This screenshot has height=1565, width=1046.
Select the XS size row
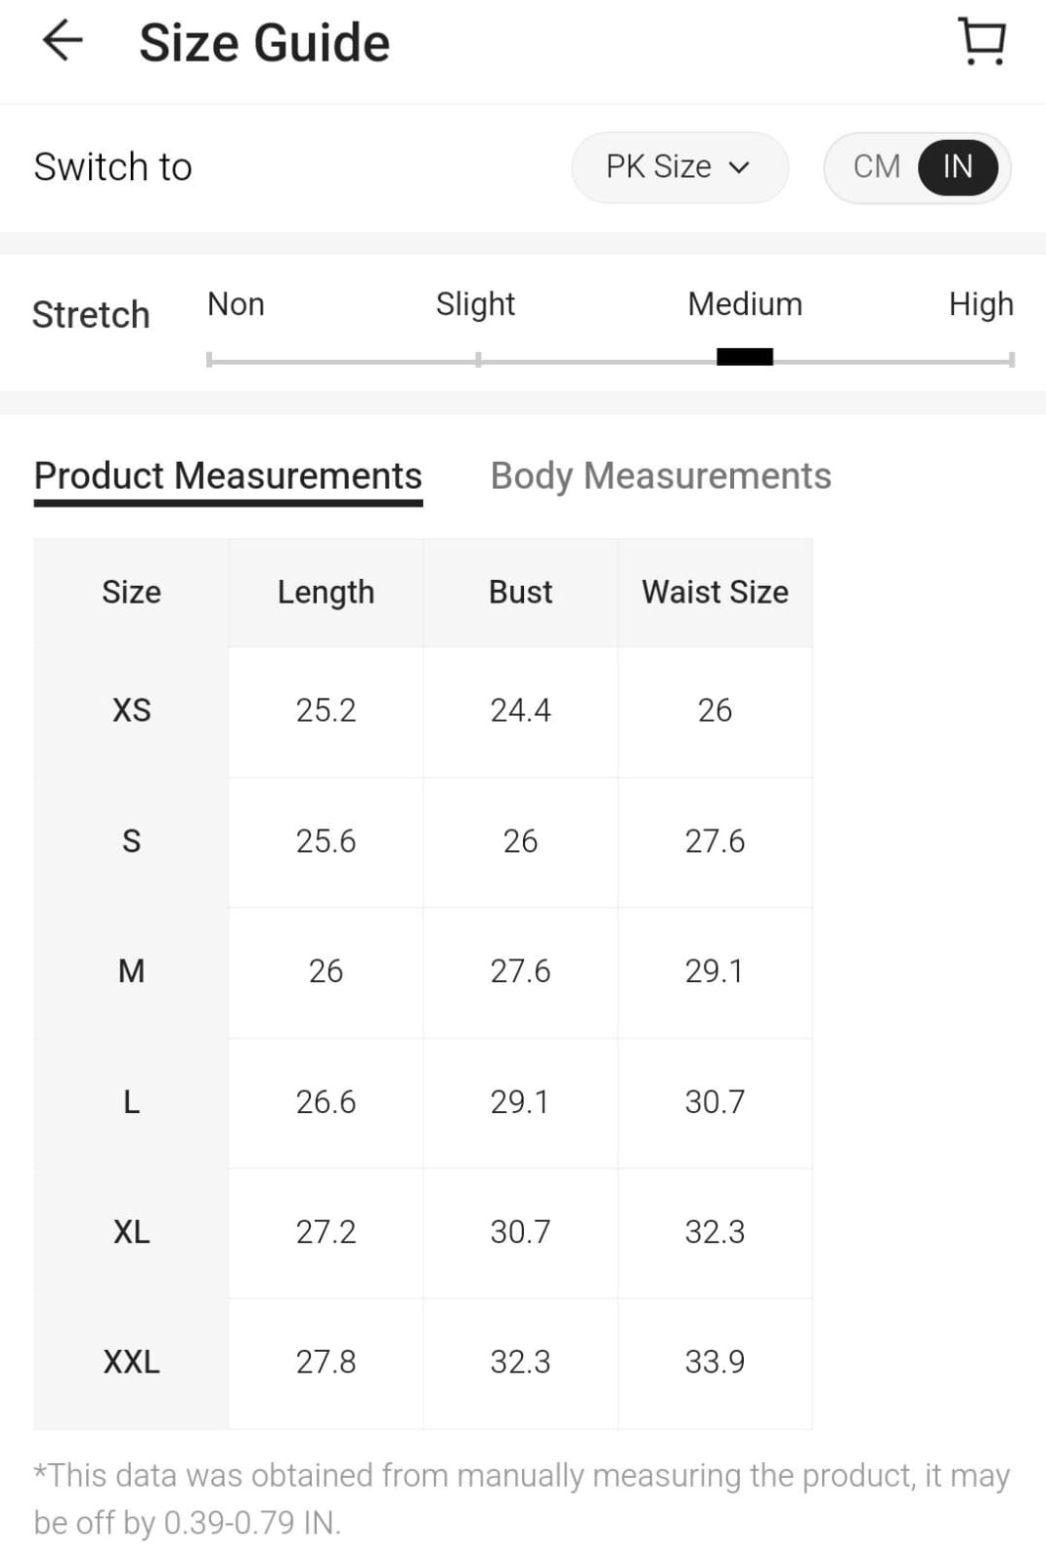pyautogui.click(x=423, y=711)
